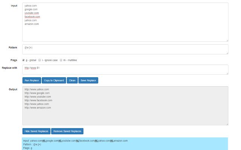Click the Pattern label
The image size is (241, 150).
pyautogui.click(x=13, y=48)
